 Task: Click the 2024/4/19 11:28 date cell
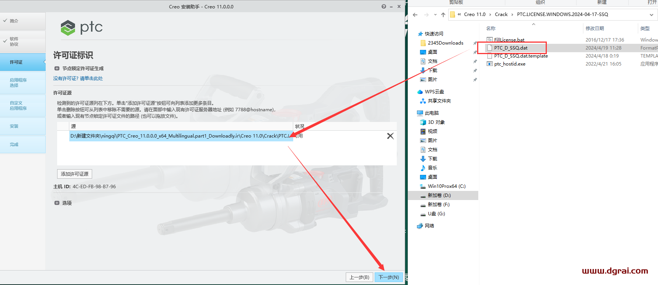[x=604, y=48]
